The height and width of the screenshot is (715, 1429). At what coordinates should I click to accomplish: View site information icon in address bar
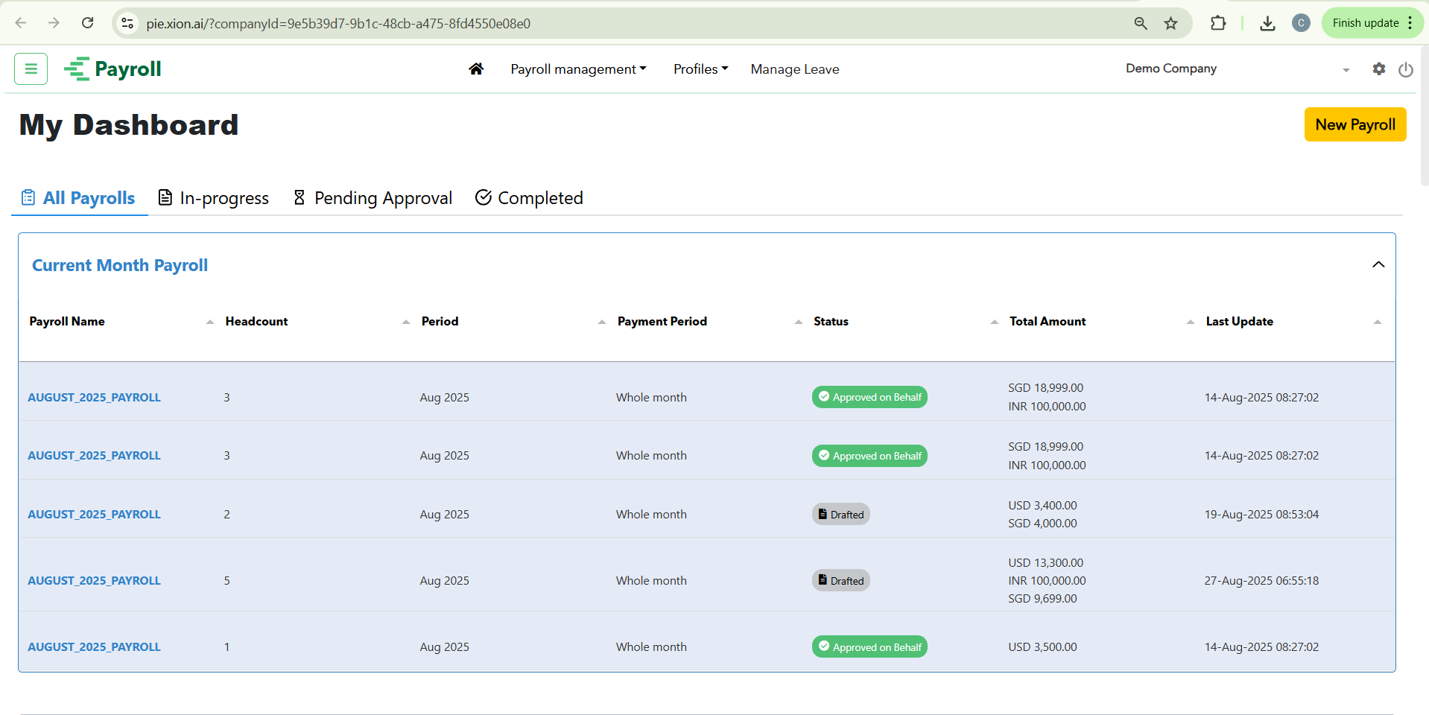127,23
